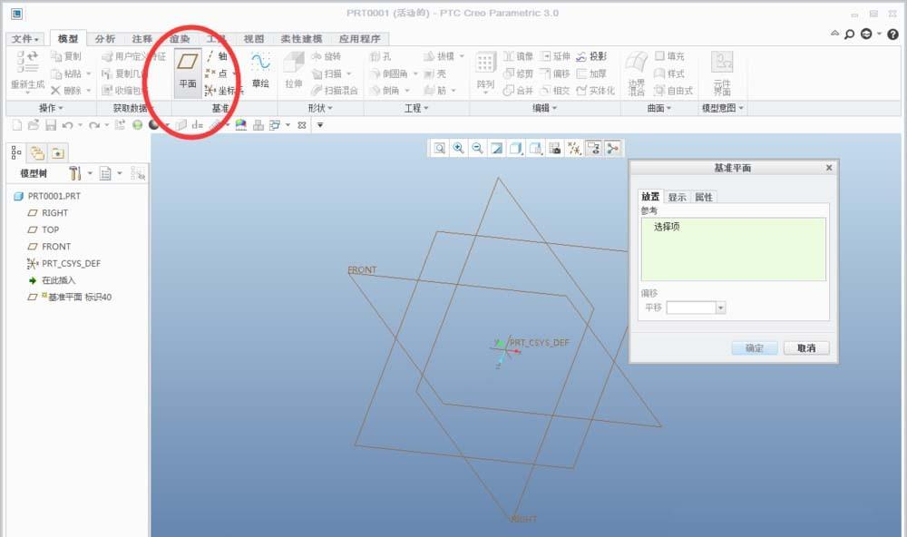Screen dimensions: 907x537
Task: Cancel the dialog with 取消 button
Action: 805,347
